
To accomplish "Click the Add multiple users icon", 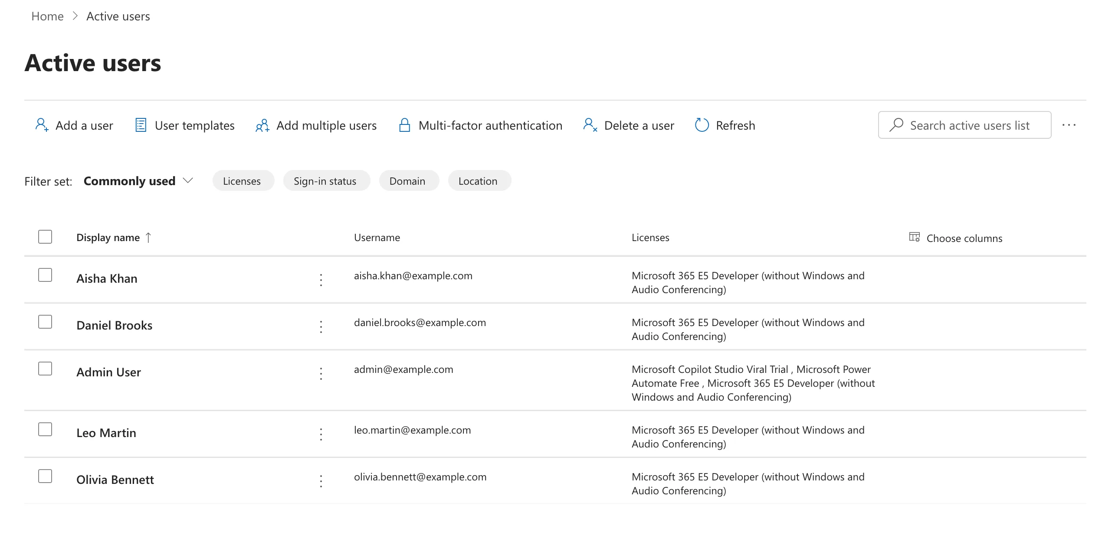I will click(262, 125).
